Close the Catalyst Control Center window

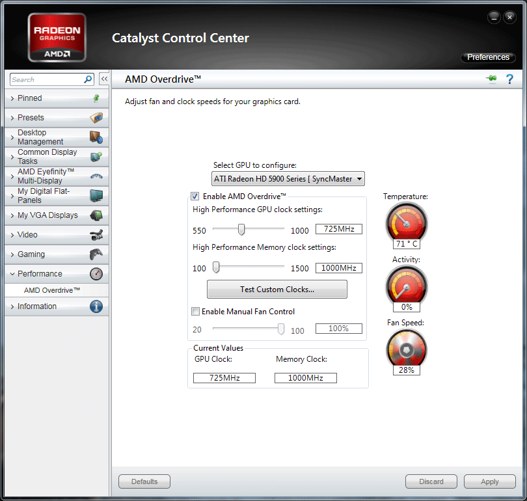509,17
